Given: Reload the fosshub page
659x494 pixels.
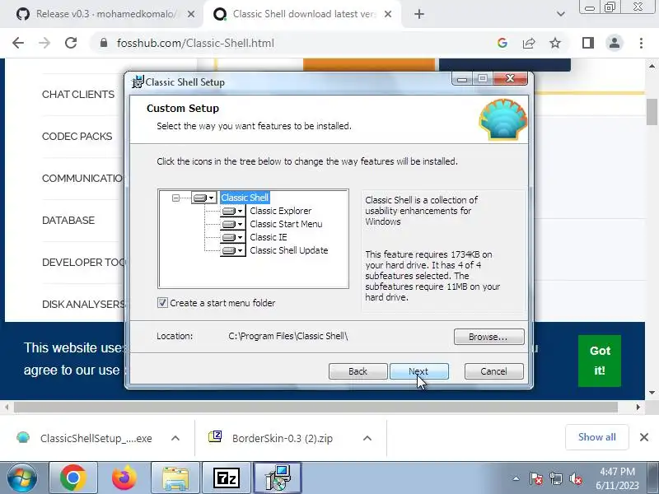Looking at the screenshot, I should tap(71, 43).
